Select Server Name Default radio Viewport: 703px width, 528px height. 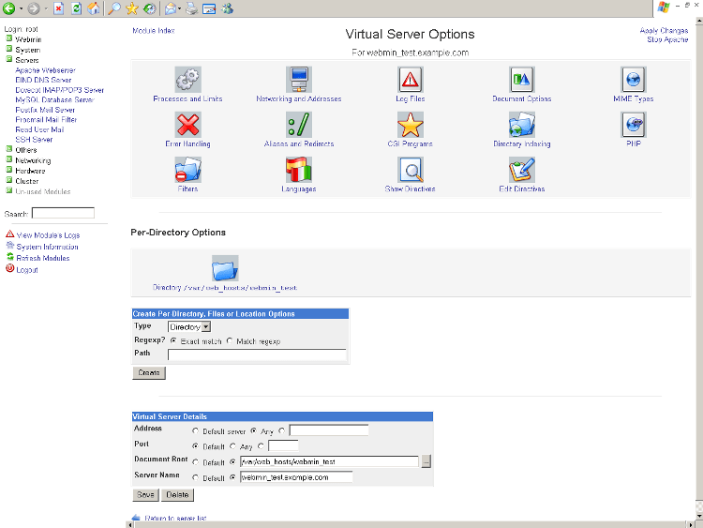[195, 477]
